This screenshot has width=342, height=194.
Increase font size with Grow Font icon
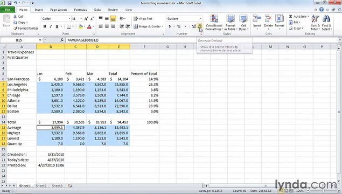point(86,19)
